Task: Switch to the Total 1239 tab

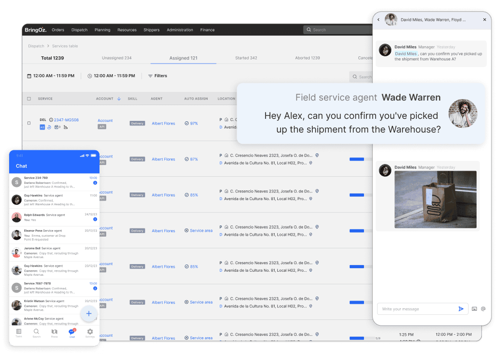Action: (52, 58)
